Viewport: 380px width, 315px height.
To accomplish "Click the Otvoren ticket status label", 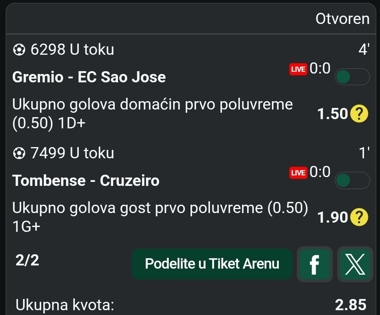I will click(342, 19).
